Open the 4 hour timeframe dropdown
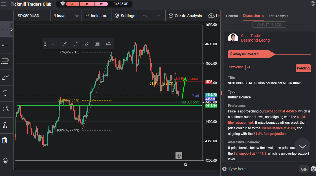 coord(66,16)
